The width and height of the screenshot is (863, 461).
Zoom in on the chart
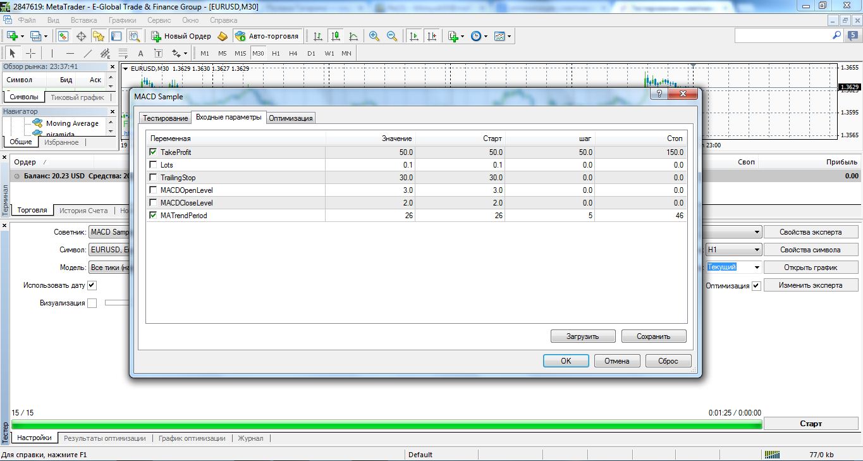coord(374,36)
